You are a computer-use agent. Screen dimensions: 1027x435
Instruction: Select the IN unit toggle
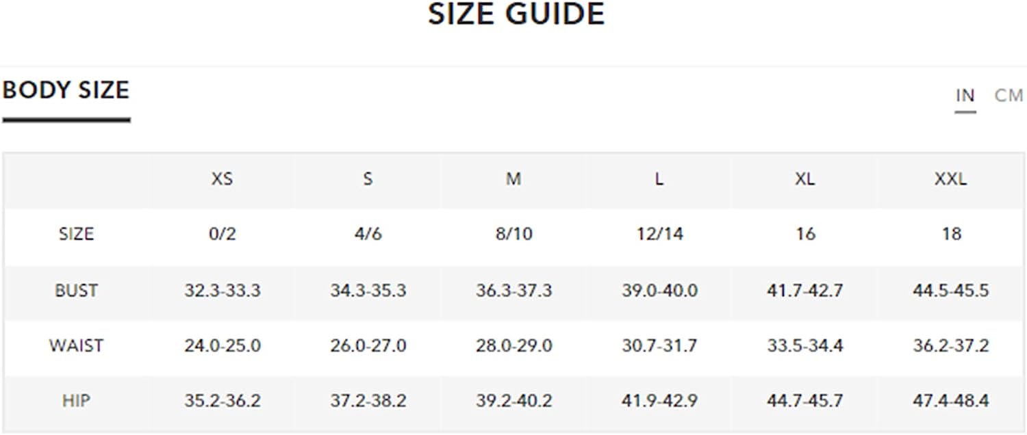tap(965, 96)
